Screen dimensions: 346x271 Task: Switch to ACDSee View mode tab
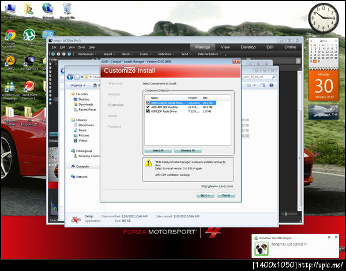(225, 47)
